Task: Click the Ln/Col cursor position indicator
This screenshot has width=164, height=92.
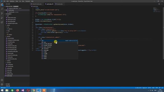Action: point(138,88)
